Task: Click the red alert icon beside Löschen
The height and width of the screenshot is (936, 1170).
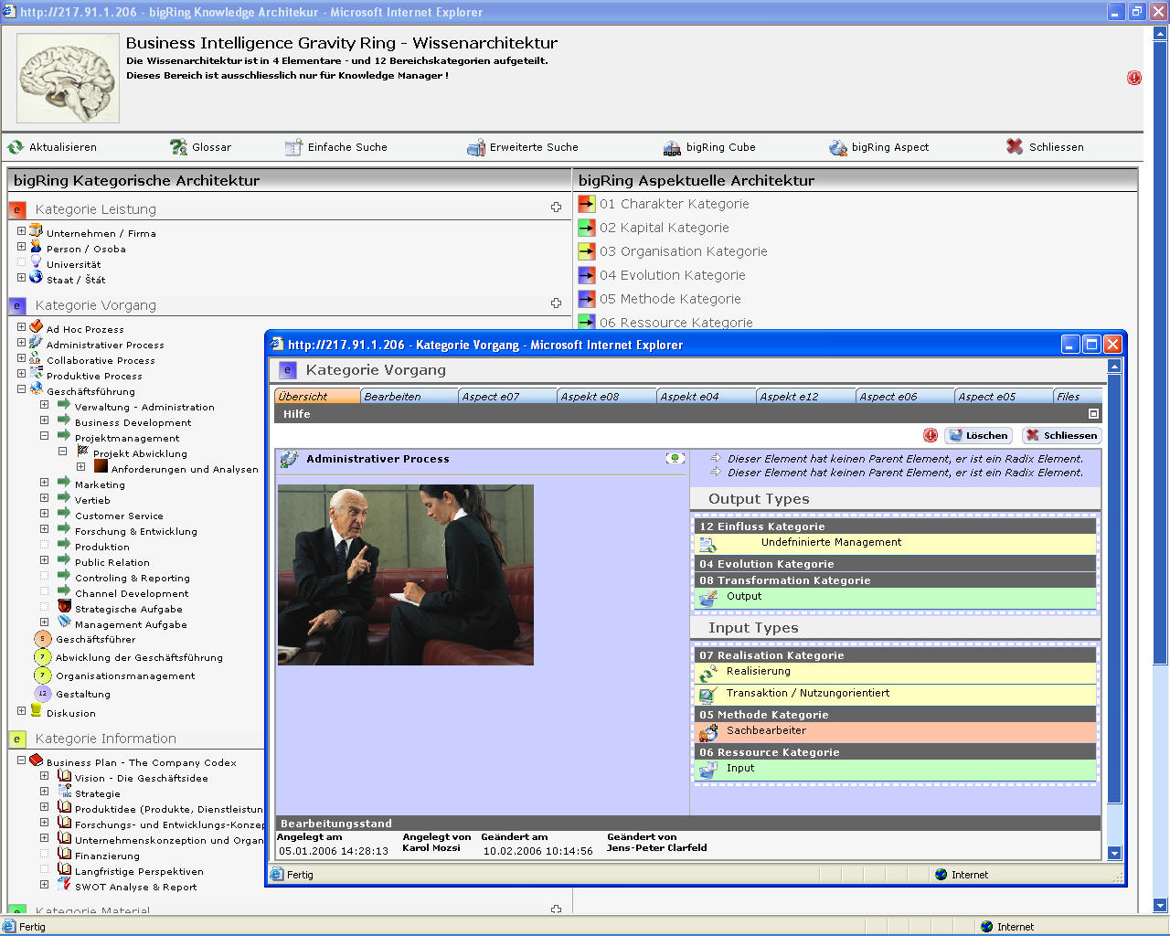Action: (931, 436)
